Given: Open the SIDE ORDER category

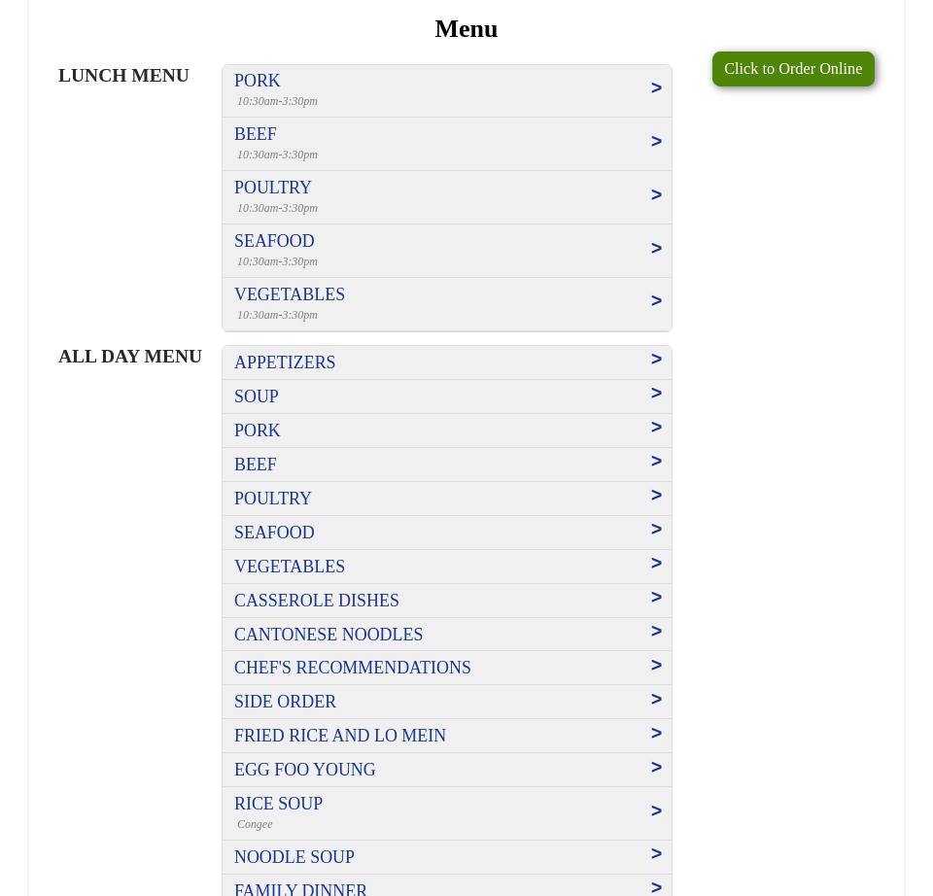Looking at the screenshot, I should [x=286, y=702].
